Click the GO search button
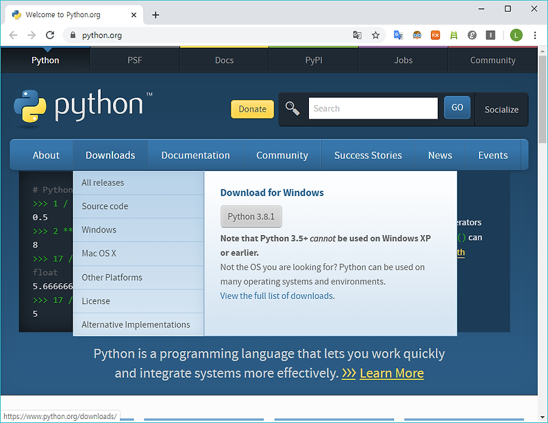This screenshot has height=423, width=548. 457,108
